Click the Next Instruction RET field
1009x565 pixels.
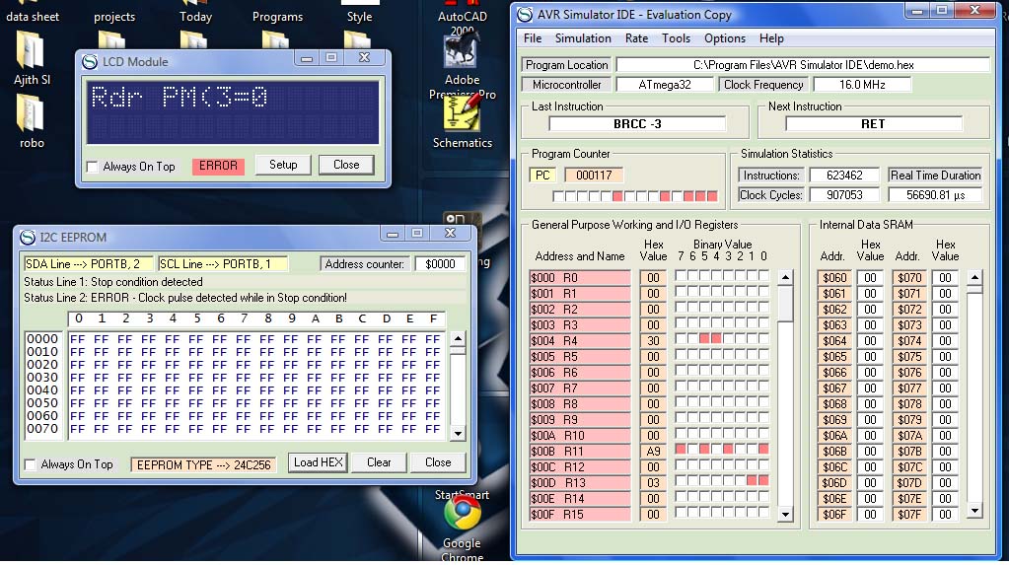click(x=873, y=123)
